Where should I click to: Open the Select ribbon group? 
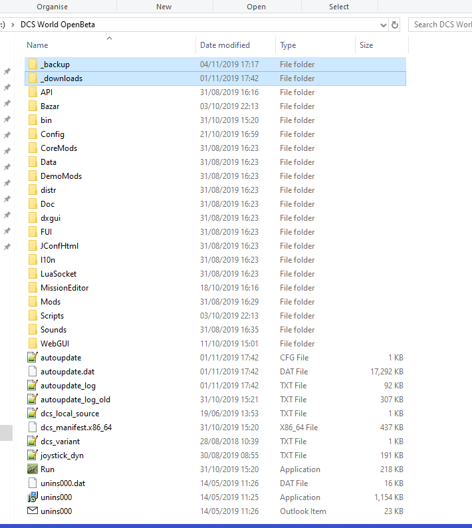pyautogui.click(x=339, y=7)
